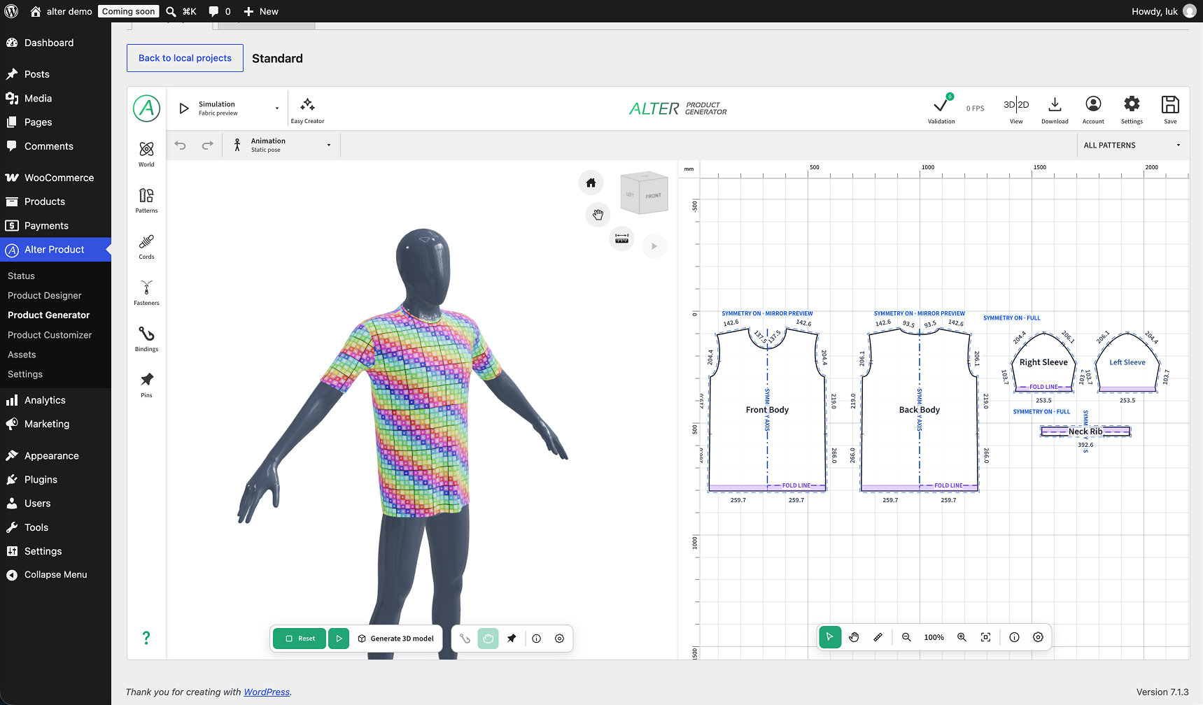Select the Front Body pattern piece

coord(767,410)
